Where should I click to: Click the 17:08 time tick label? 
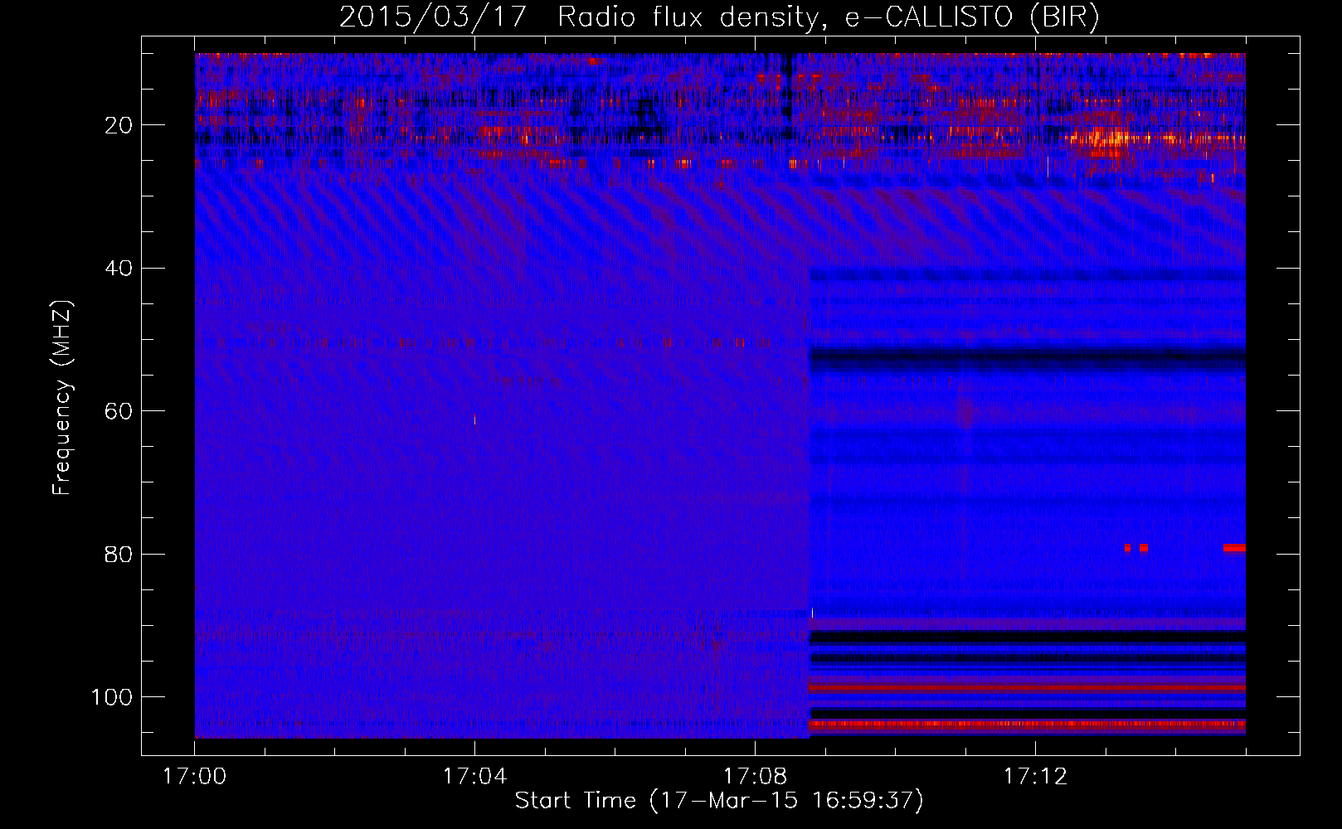pyautogui.click(x=755, y=777)
